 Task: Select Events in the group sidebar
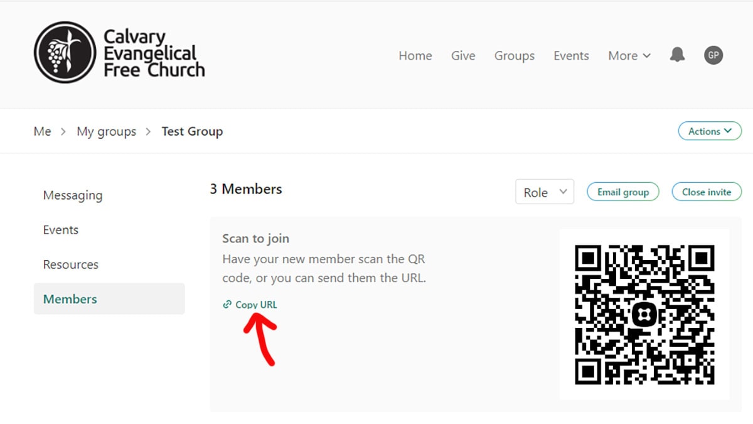(61, 230)
